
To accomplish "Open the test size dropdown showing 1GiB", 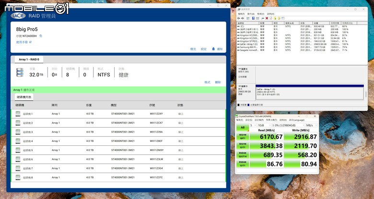I will click(x=264, y=125).
